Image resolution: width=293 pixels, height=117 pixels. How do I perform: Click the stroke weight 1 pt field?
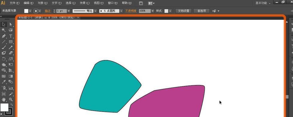coord(61,11)
